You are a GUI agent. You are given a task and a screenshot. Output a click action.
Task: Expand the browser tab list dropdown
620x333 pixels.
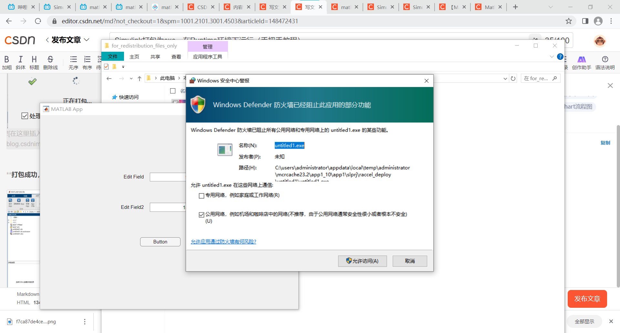click(x=551, y=7)
